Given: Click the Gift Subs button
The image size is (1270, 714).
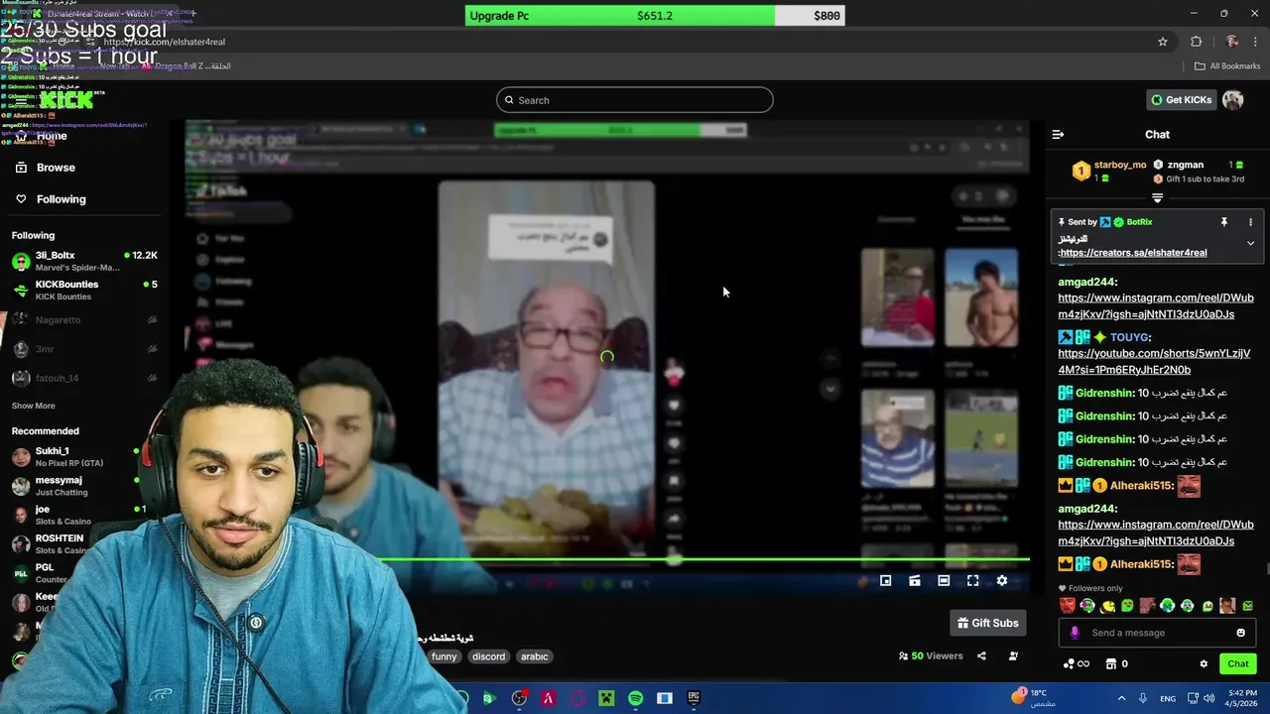Looking at the screenshot, I should click(x=987, y=623).
